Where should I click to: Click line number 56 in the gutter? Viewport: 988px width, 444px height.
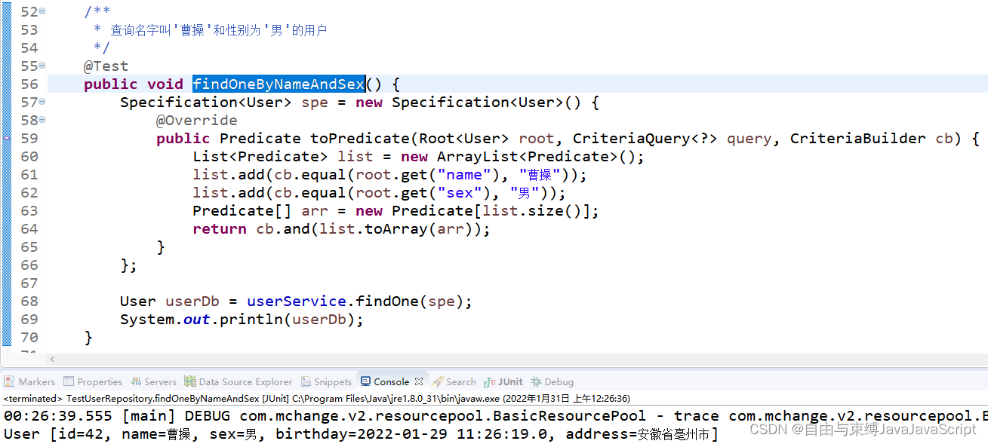[29, 84]
